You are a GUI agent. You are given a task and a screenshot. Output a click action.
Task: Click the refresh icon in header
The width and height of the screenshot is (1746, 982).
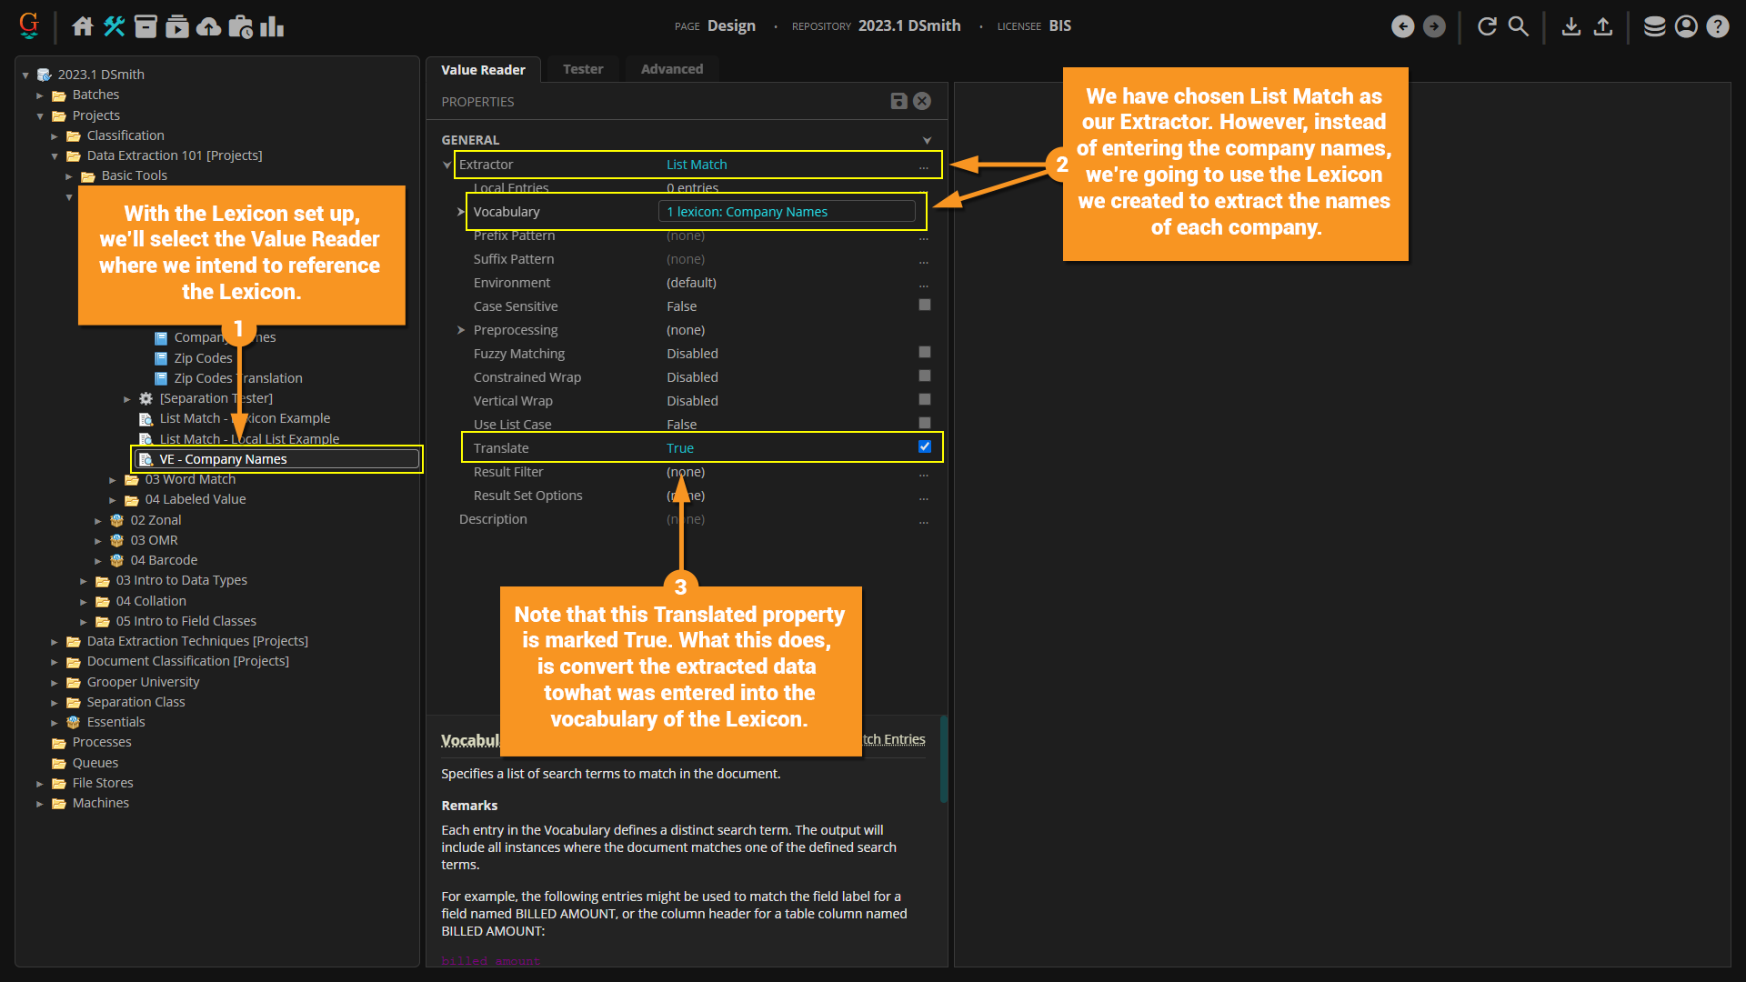click(1487, 26)
